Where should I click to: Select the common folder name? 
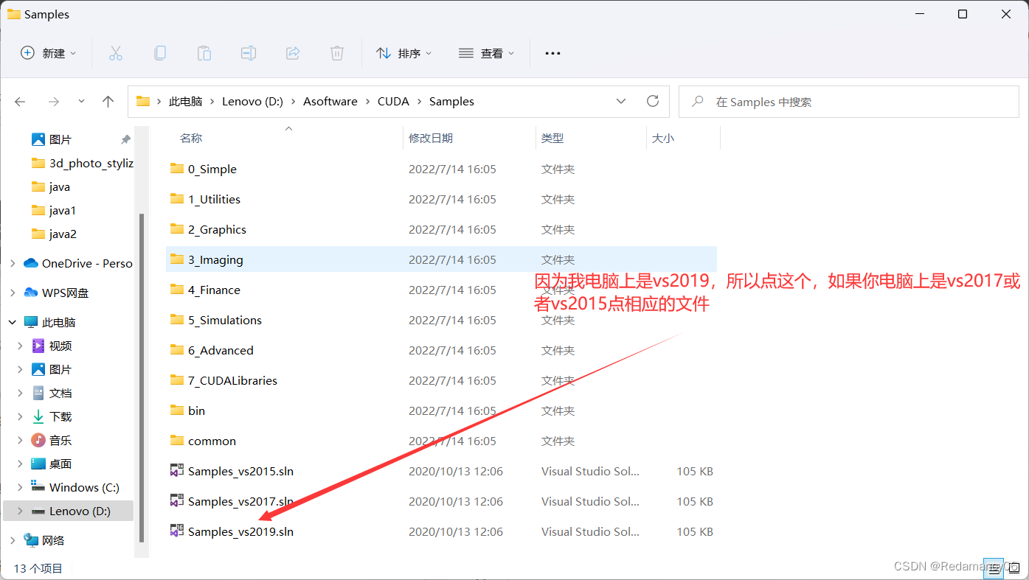[x=212, y=441]
